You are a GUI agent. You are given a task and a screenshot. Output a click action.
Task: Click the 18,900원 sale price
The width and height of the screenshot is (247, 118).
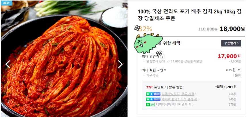(x=232, y=29)
